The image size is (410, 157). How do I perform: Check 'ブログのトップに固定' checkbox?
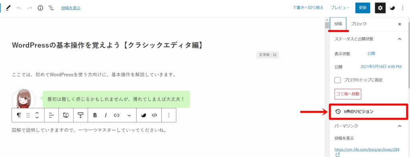tap(338, 80)
